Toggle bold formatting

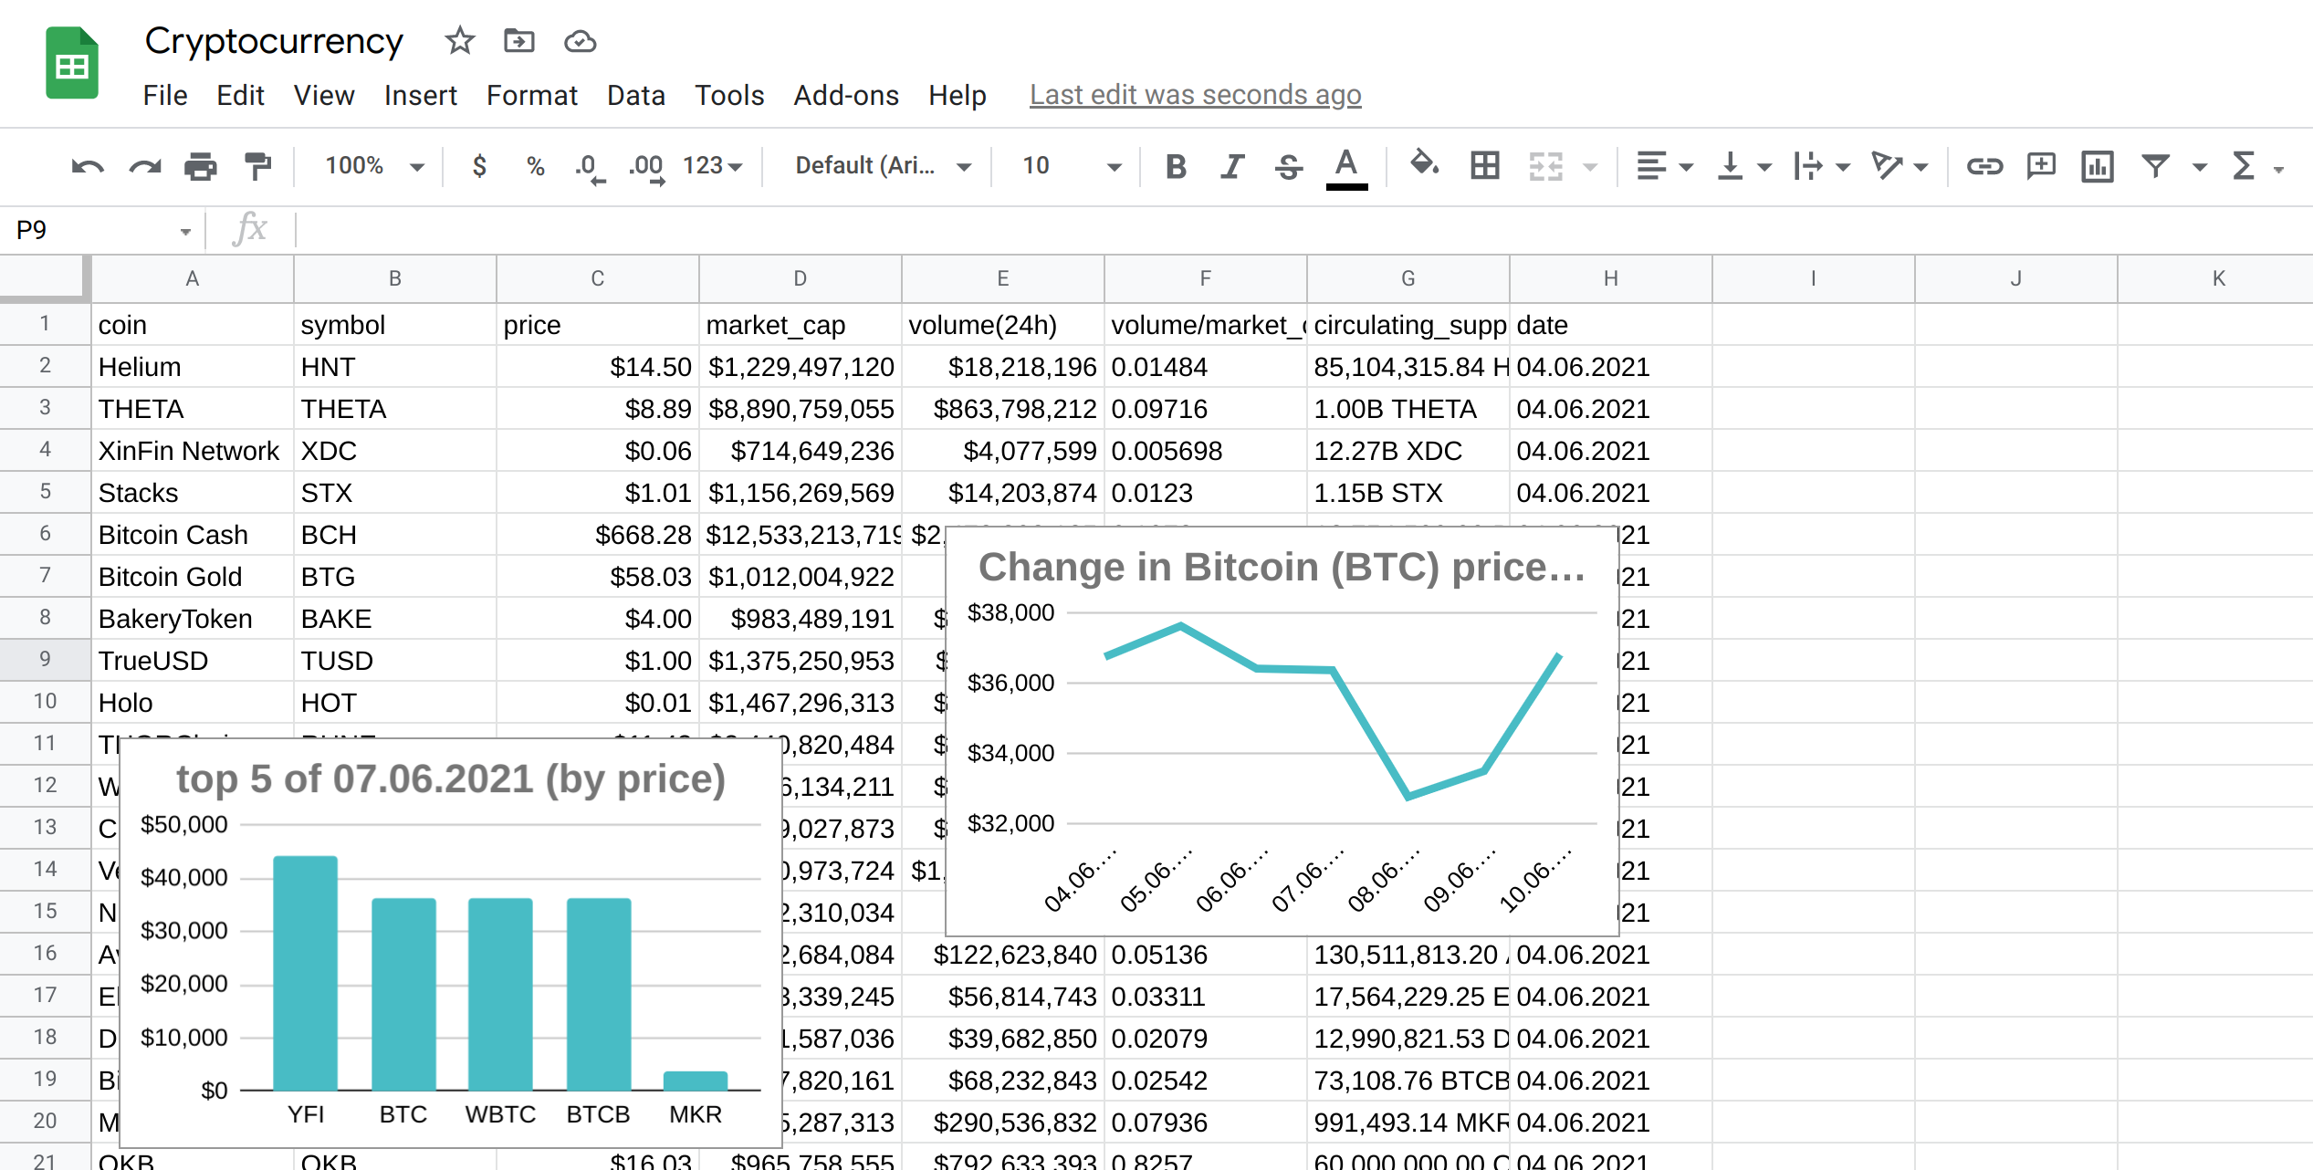coord(1176,166)
